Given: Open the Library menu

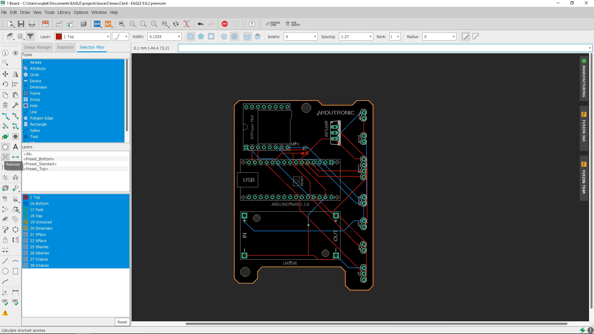Looking at the screenshot, I should pos(64,12).
